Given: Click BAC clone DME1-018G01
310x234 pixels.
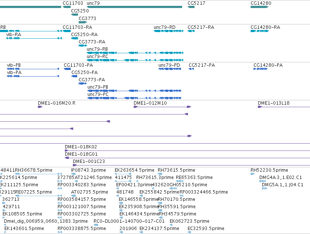Looking at the screenshot, I should click(188, 158).
